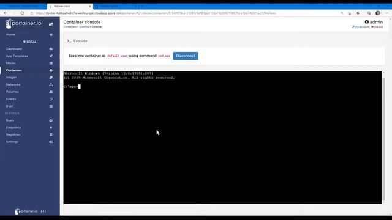Click the browser Back arrow
392x220 pixels.
coord(6,13)
